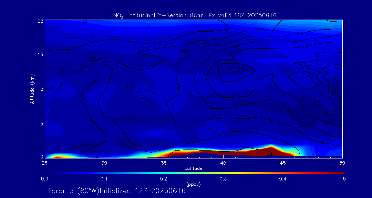Click the '(ppbv)' units label
Viewport: 372px width, 198px height.
(x=194, y=185)
